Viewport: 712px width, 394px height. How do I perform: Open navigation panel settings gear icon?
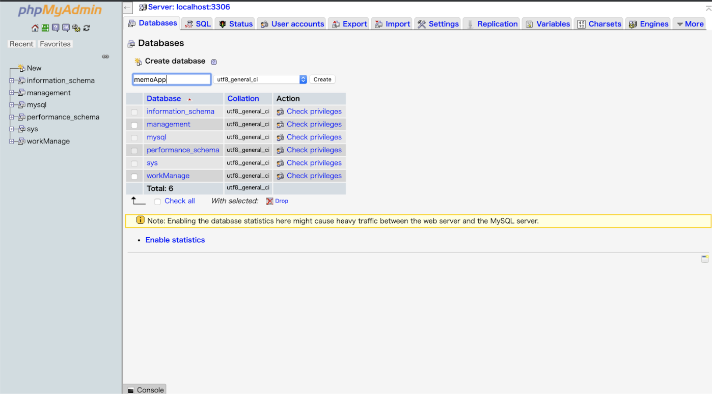click(x=76, y=28)
